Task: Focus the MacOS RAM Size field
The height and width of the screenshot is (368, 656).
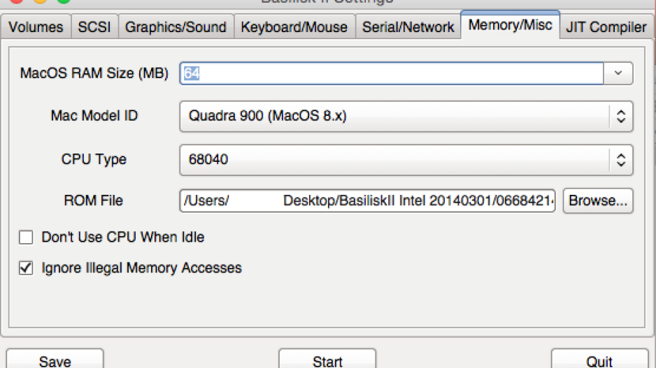Action: pos(392,73)
